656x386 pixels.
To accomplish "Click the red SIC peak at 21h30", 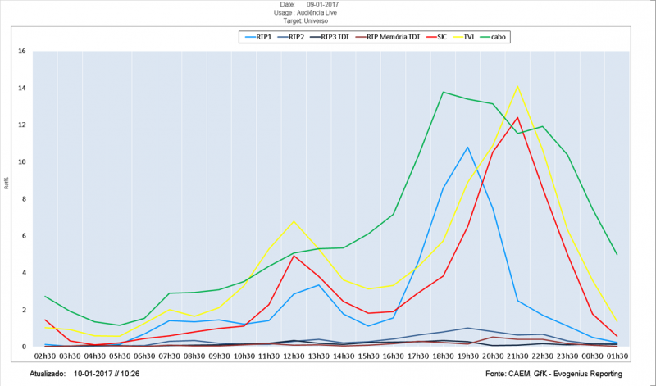I will [x=517, y=117].
